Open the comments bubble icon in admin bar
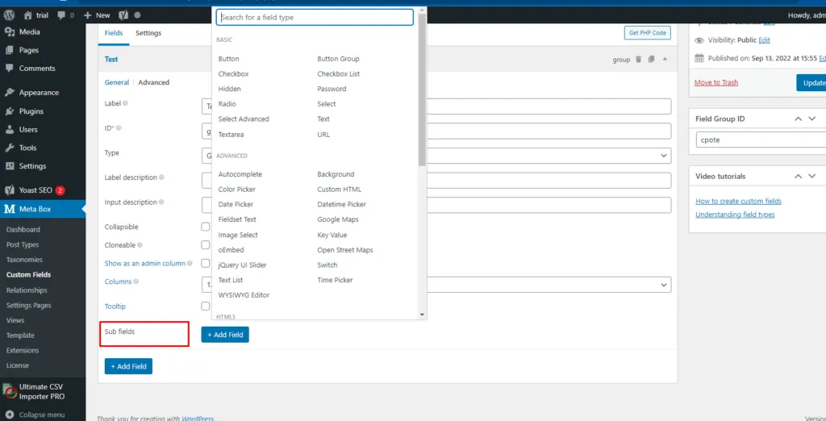826x421 pixels. [x=62, y=15]
